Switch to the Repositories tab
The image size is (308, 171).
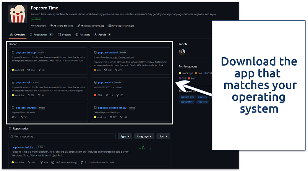[x=41, y=34]
